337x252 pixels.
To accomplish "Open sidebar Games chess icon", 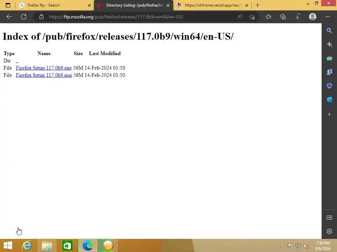I will [x=329, y=72].
